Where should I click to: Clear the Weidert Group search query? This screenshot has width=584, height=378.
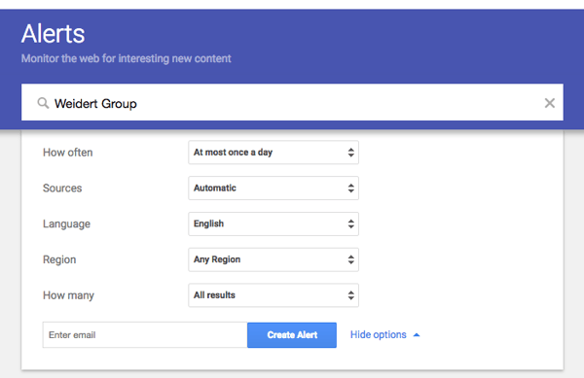click(x=549, y=103)
